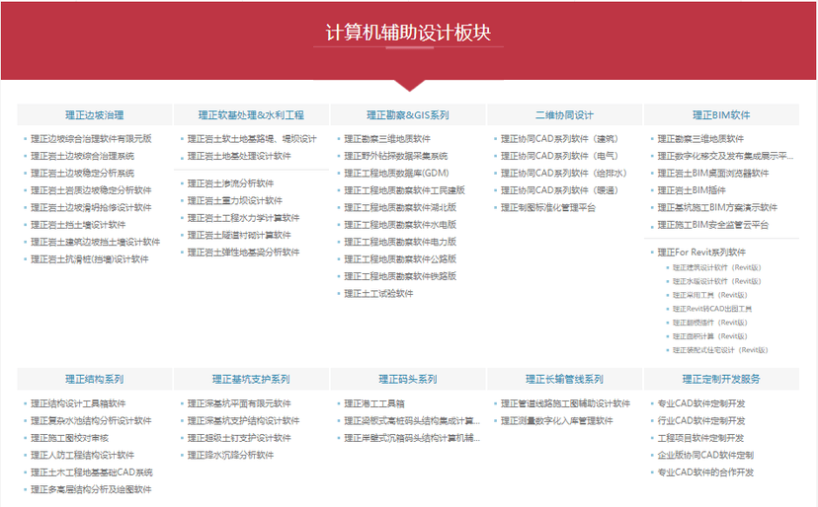Open 理正协同CAD系列软件（建筑）link
This screenshot has width=818, height=507.
[x=560, y=139]
